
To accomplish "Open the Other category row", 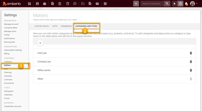I will pos(115,79).
